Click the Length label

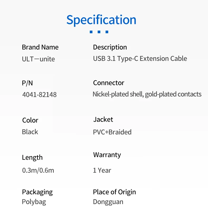[32, 157]
